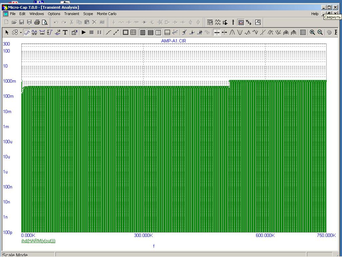Toggle the baseline display icon
This screenshot has width=342, height=257.
[167, 32]
